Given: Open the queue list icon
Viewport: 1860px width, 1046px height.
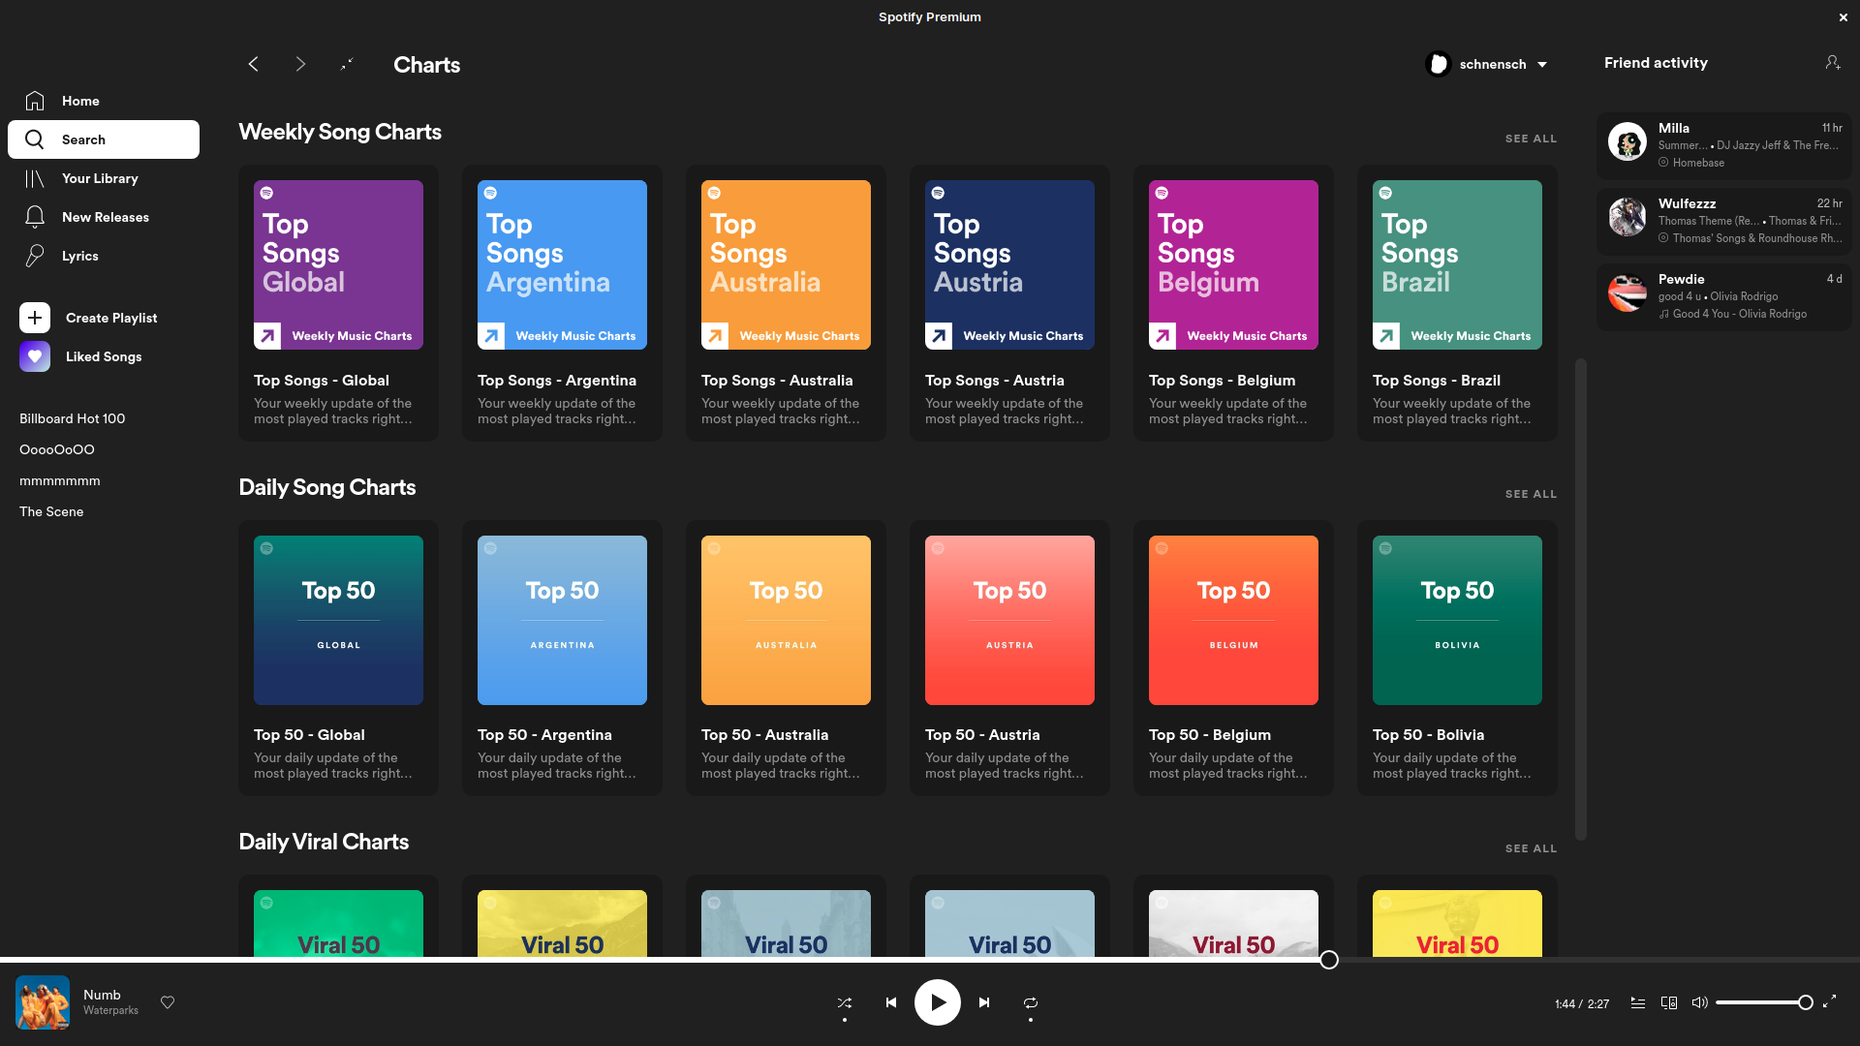Looking at the screenshot, I should point(1637,1003).
